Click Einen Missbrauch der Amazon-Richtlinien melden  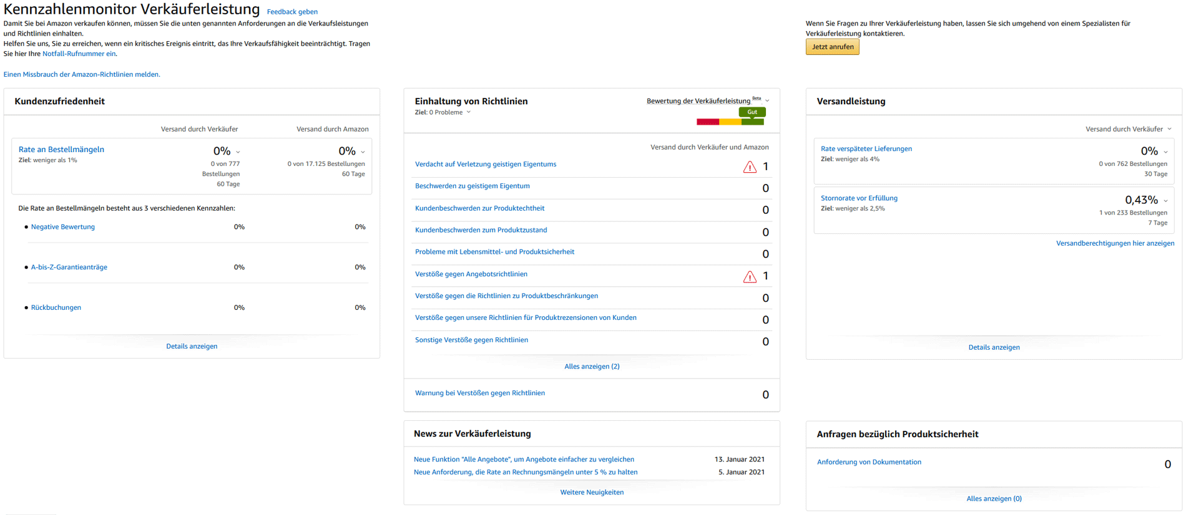82,74
